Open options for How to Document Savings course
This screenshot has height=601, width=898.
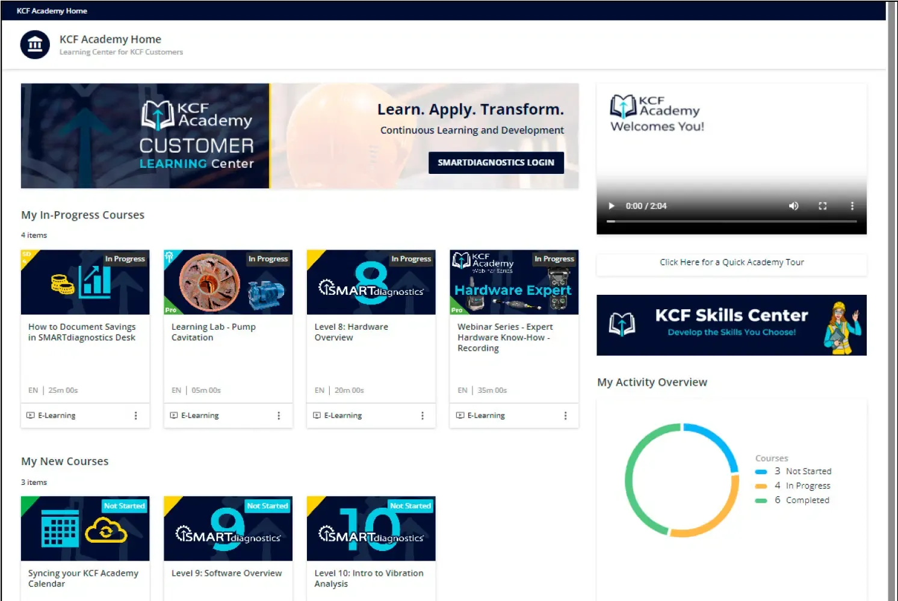(x=135, y=416)
